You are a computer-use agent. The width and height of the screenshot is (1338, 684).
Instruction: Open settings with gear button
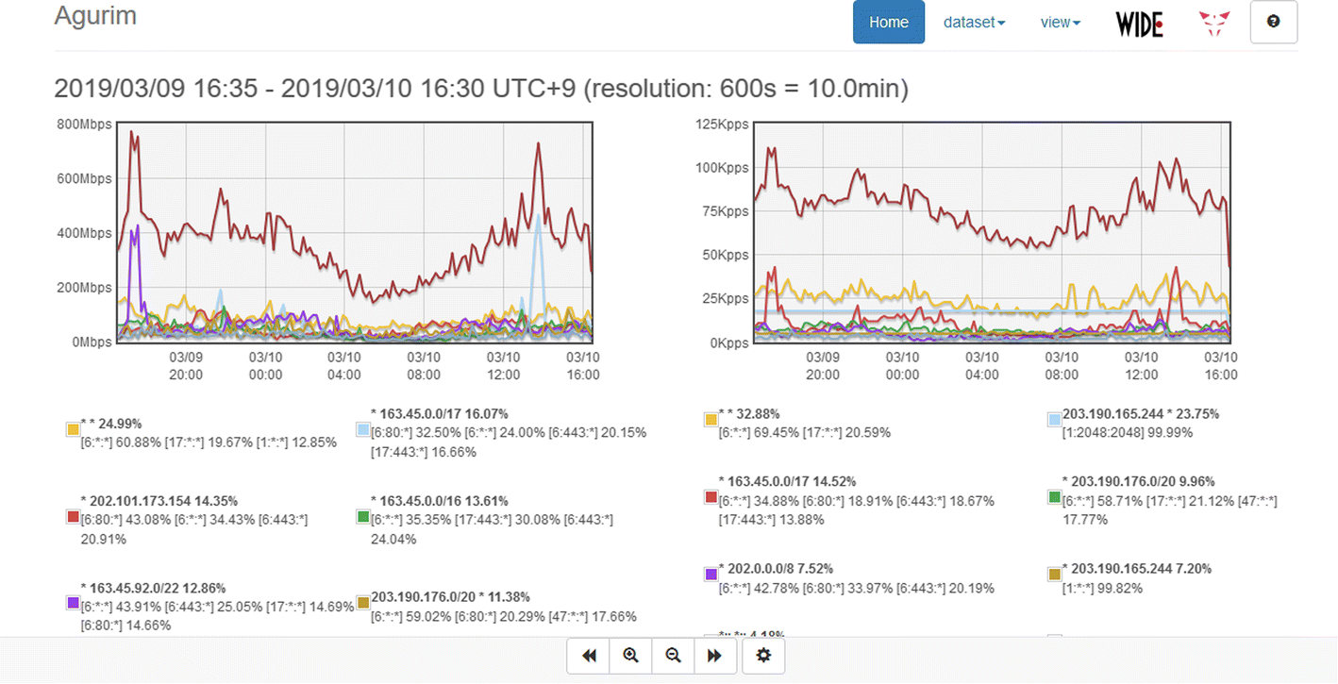764,656
